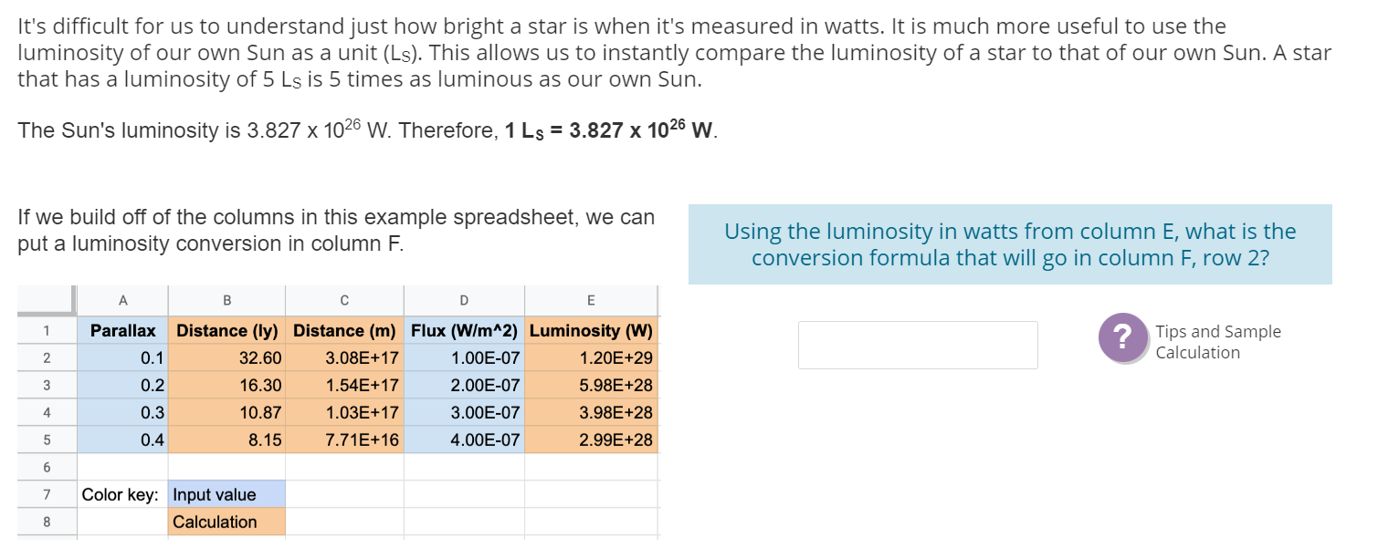Click the orange Calculation legend cell
Screen dimensions: 1378x559
pos(226,522)
